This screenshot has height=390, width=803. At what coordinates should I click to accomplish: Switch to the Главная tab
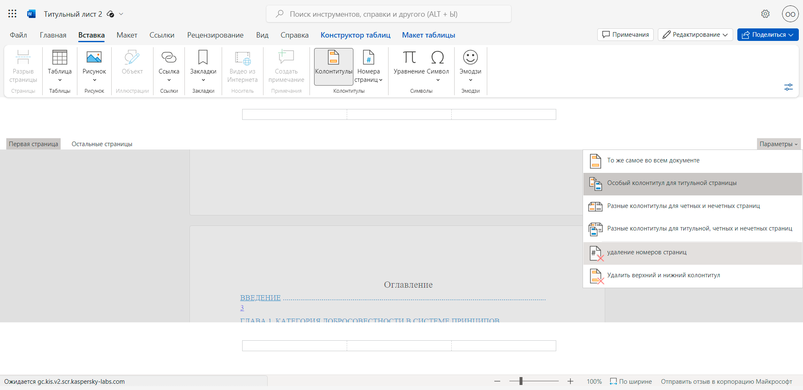53,35
